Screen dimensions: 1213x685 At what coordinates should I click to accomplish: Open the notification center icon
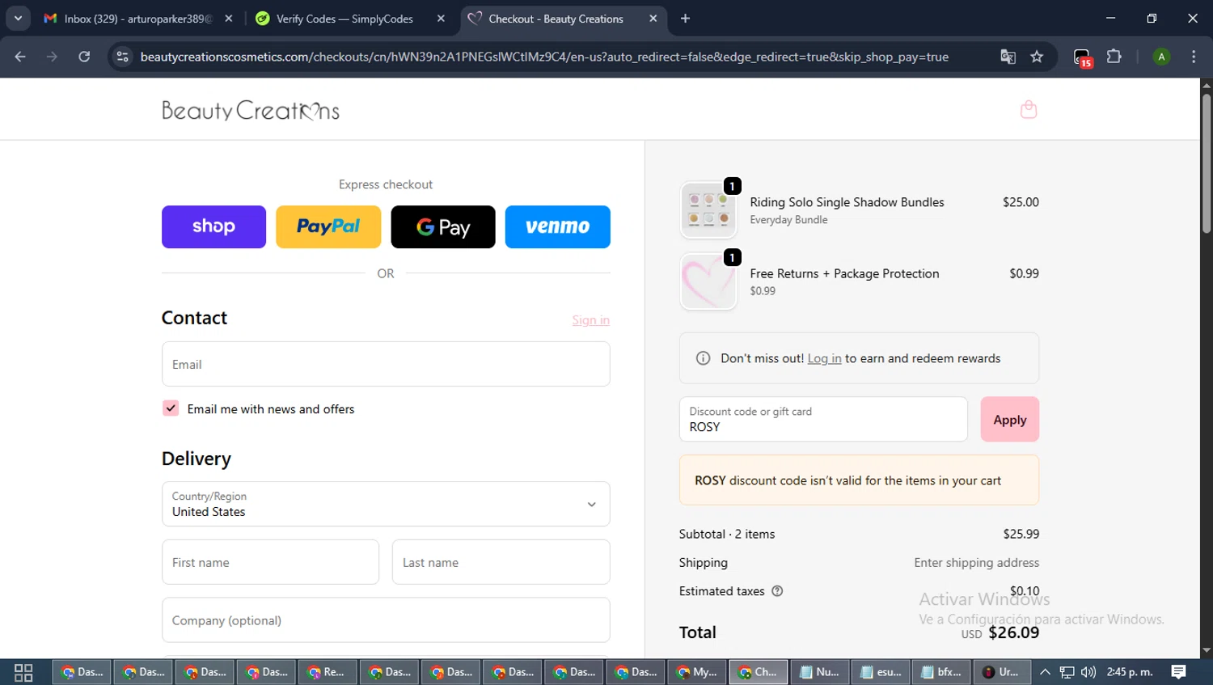(1178, 672)
